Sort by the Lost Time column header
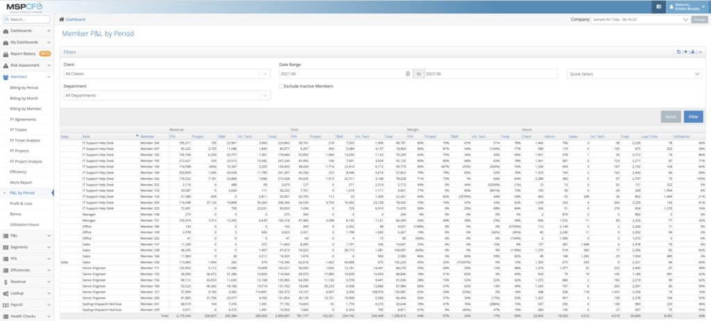The width and height of the screenshot is (711, 321). pos(650,136)
